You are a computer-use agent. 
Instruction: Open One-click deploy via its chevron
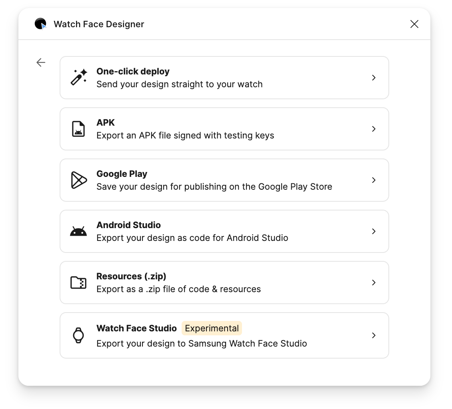pos(374,78)
